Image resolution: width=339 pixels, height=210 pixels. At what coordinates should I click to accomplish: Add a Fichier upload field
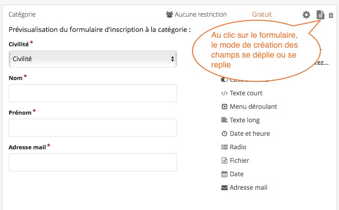click(235, 161)
